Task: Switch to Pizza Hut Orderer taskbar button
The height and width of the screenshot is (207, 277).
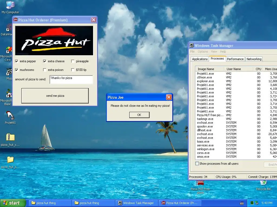Action: pos(180,203)
